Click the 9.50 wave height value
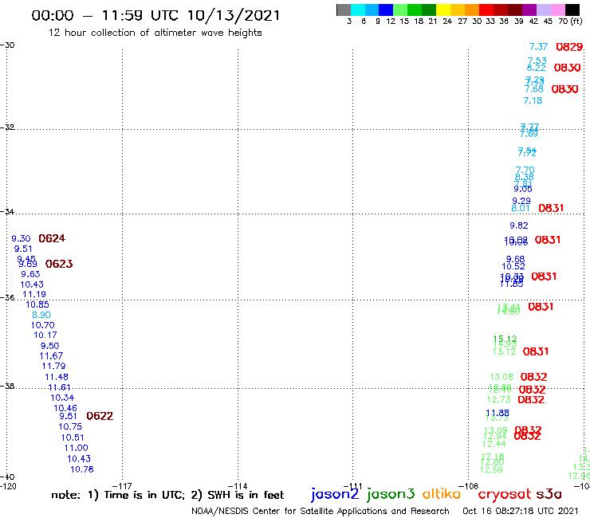The image size is (590, 518). pyautogui.click(x=49, y=346)
